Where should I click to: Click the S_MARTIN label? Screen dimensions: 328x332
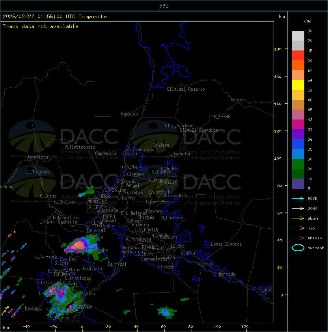(x=149, y=230)
